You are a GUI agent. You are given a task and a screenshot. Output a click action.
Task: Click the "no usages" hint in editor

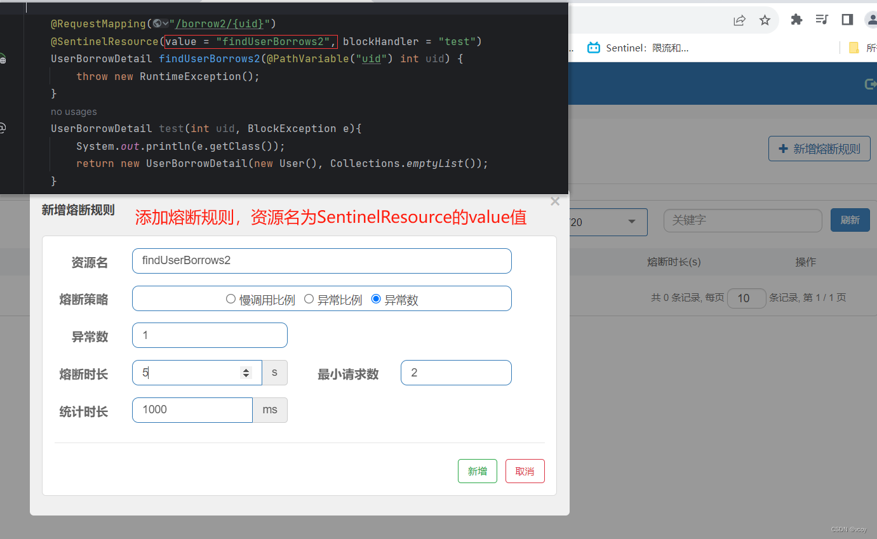pyautogui.click(x=74, y=112)
